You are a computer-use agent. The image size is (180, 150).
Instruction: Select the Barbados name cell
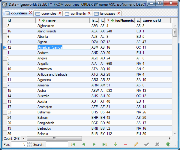coord(64,128)
